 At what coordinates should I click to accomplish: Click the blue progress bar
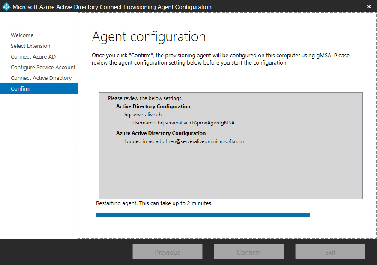(x=203, y=215)
